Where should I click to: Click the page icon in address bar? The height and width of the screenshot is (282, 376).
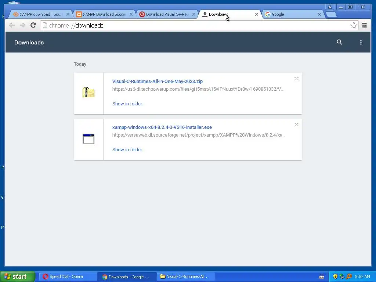pyautogui.click(x=45, y=25)
